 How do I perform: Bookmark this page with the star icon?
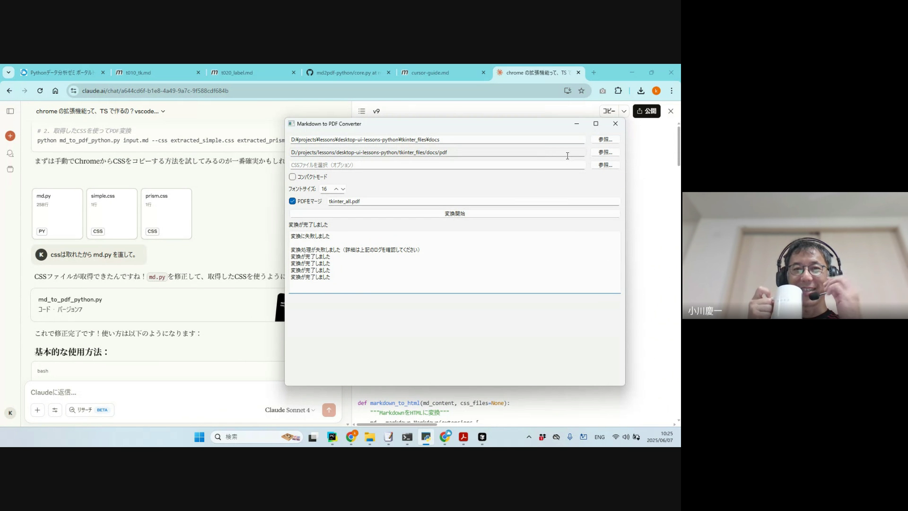581,91
